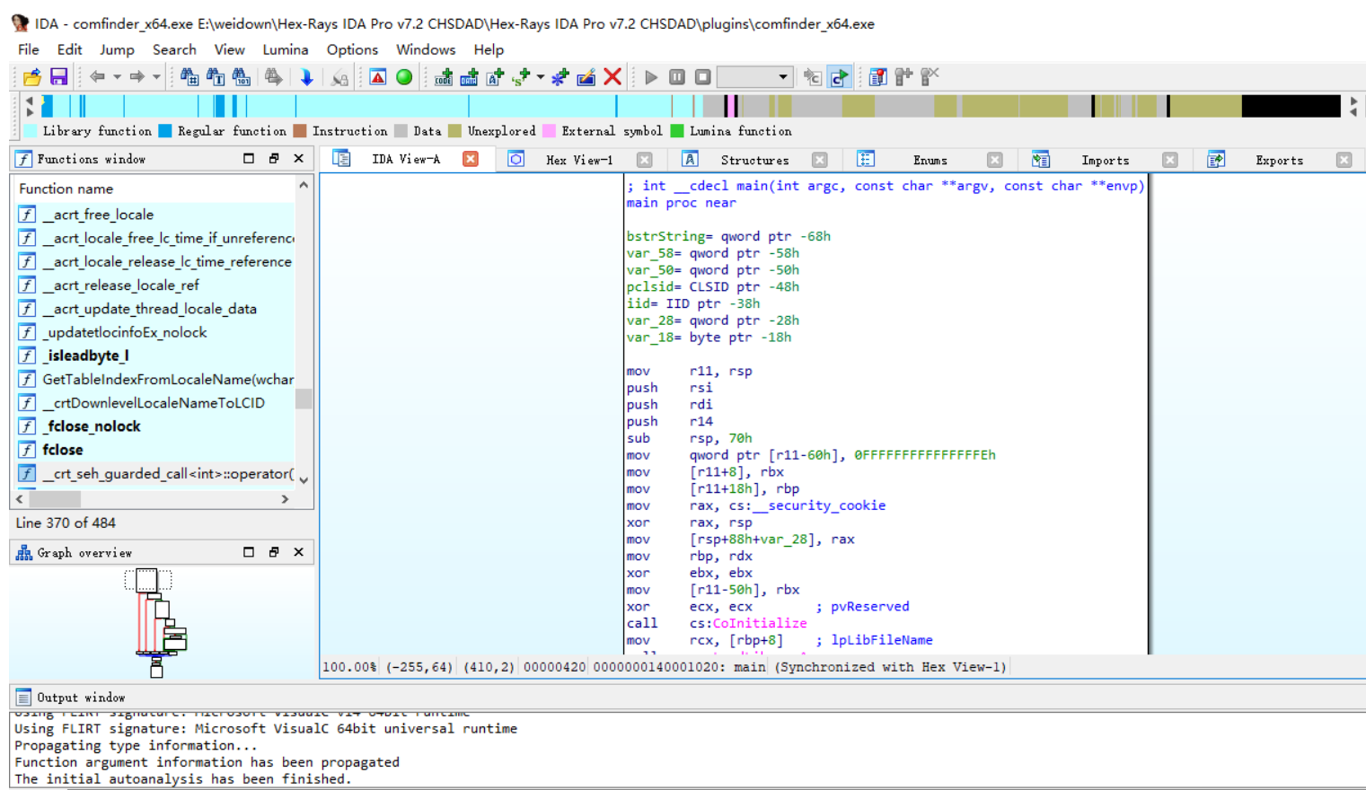Viewport: 1366px width, 790px height.
Task: Select the fclose function in list
Action: point(155,450)
